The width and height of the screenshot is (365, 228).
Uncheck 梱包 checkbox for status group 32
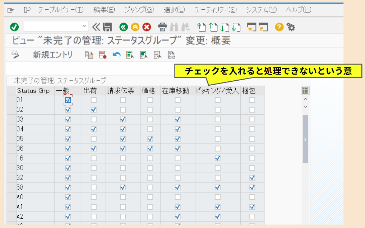(252, 178)
